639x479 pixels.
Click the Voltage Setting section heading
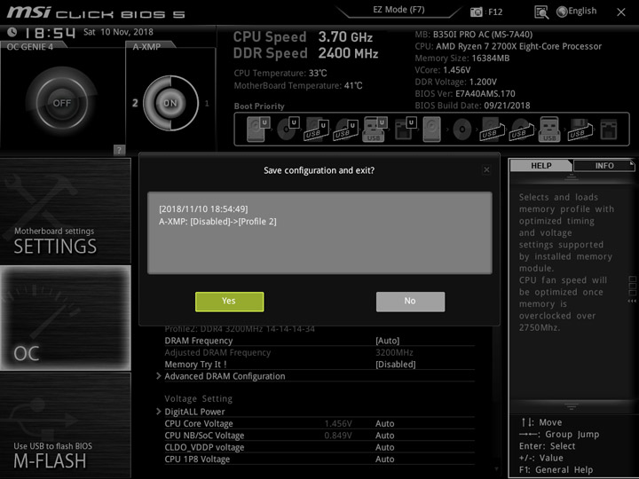click(199, 398)
